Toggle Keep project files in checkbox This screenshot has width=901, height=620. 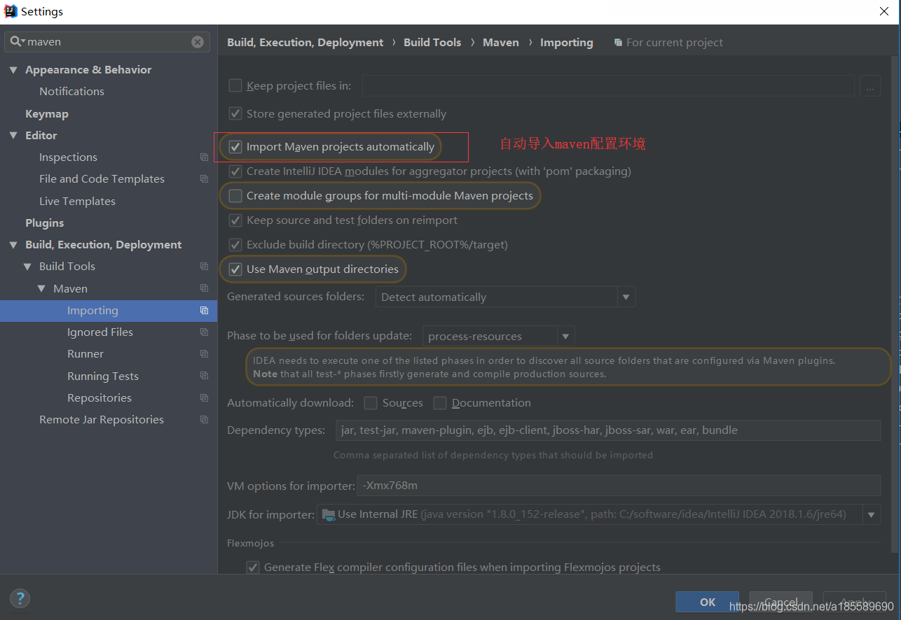click(x=235, y=86)
